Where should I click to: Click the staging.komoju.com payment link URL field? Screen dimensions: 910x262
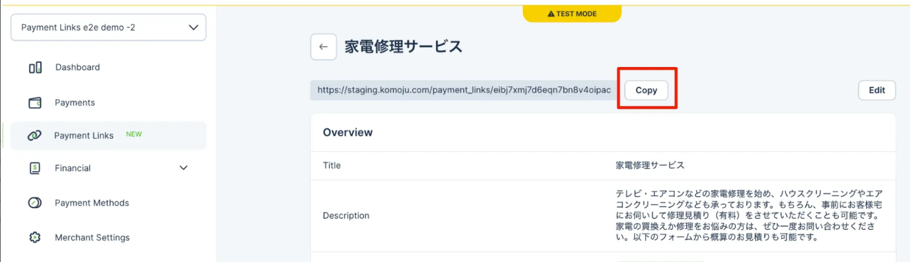click(x=463, y=90)
